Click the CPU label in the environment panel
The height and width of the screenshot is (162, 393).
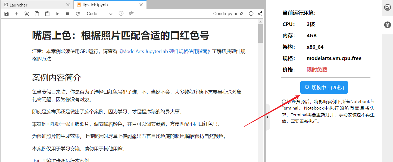(289, 24)
